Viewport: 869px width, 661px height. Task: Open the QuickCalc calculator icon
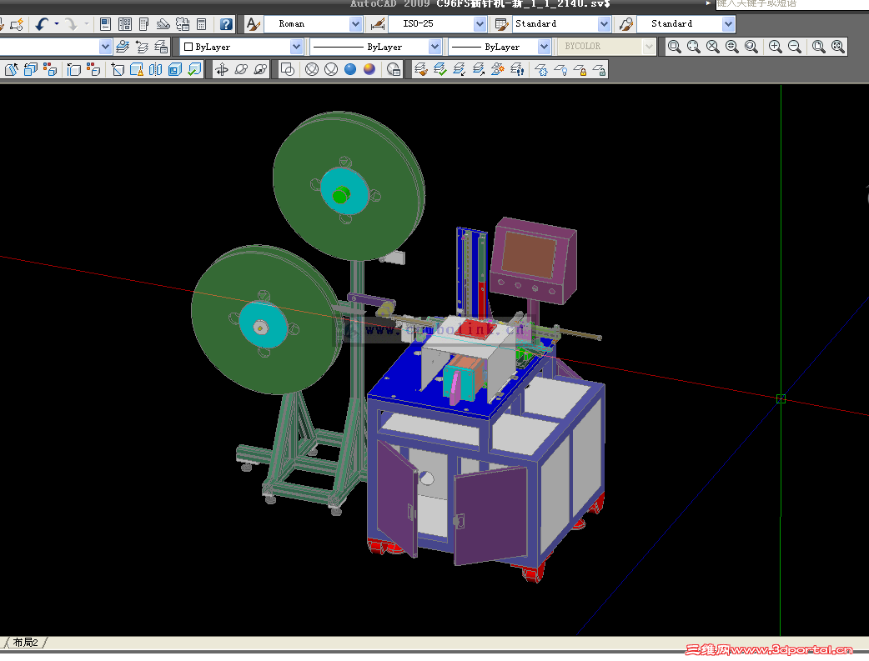pyautogui.click(x=202, y=24)
